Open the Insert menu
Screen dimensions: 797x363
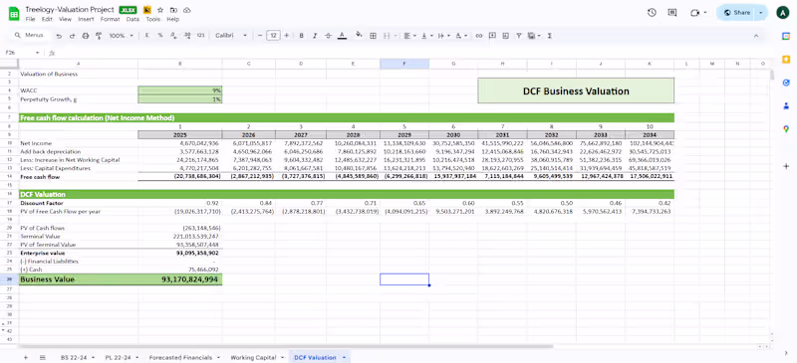click(86, 19)
